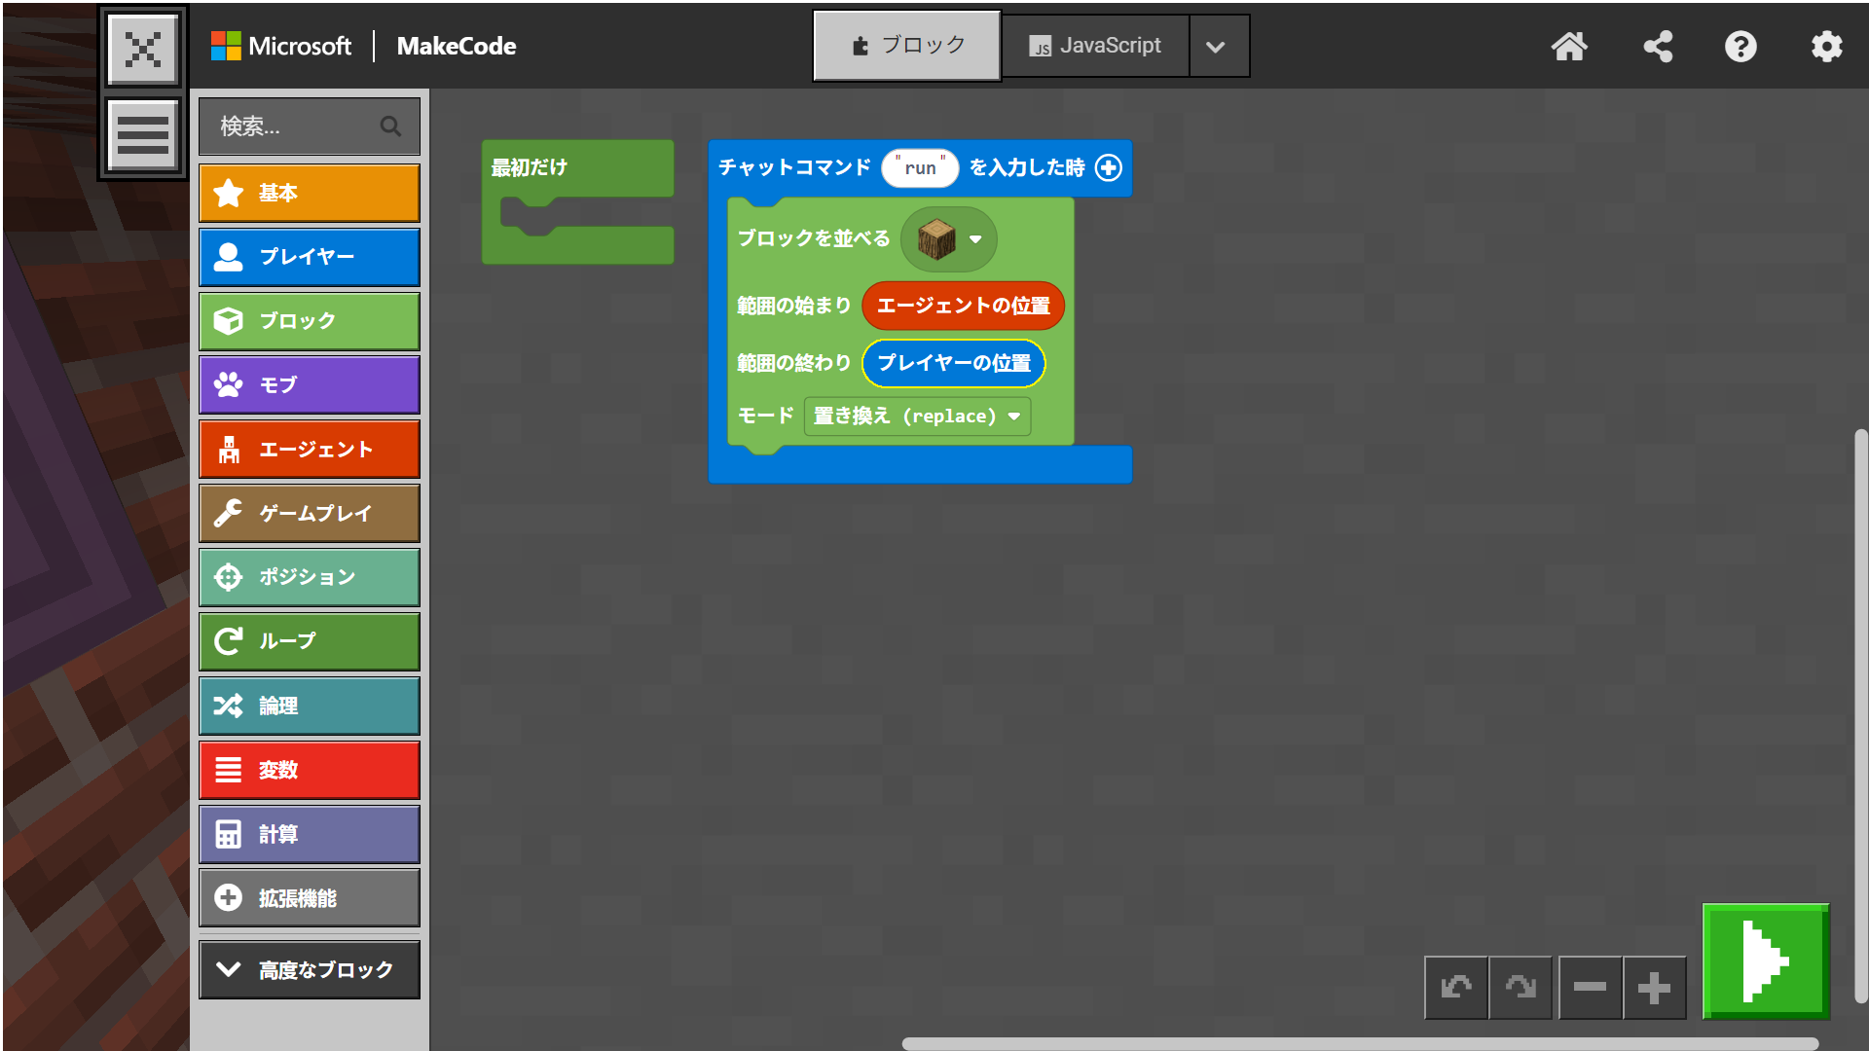Close the editor with the X icon
Image resolution: width=1869 pixels, height=1051 pixels.
pos(143,49)
